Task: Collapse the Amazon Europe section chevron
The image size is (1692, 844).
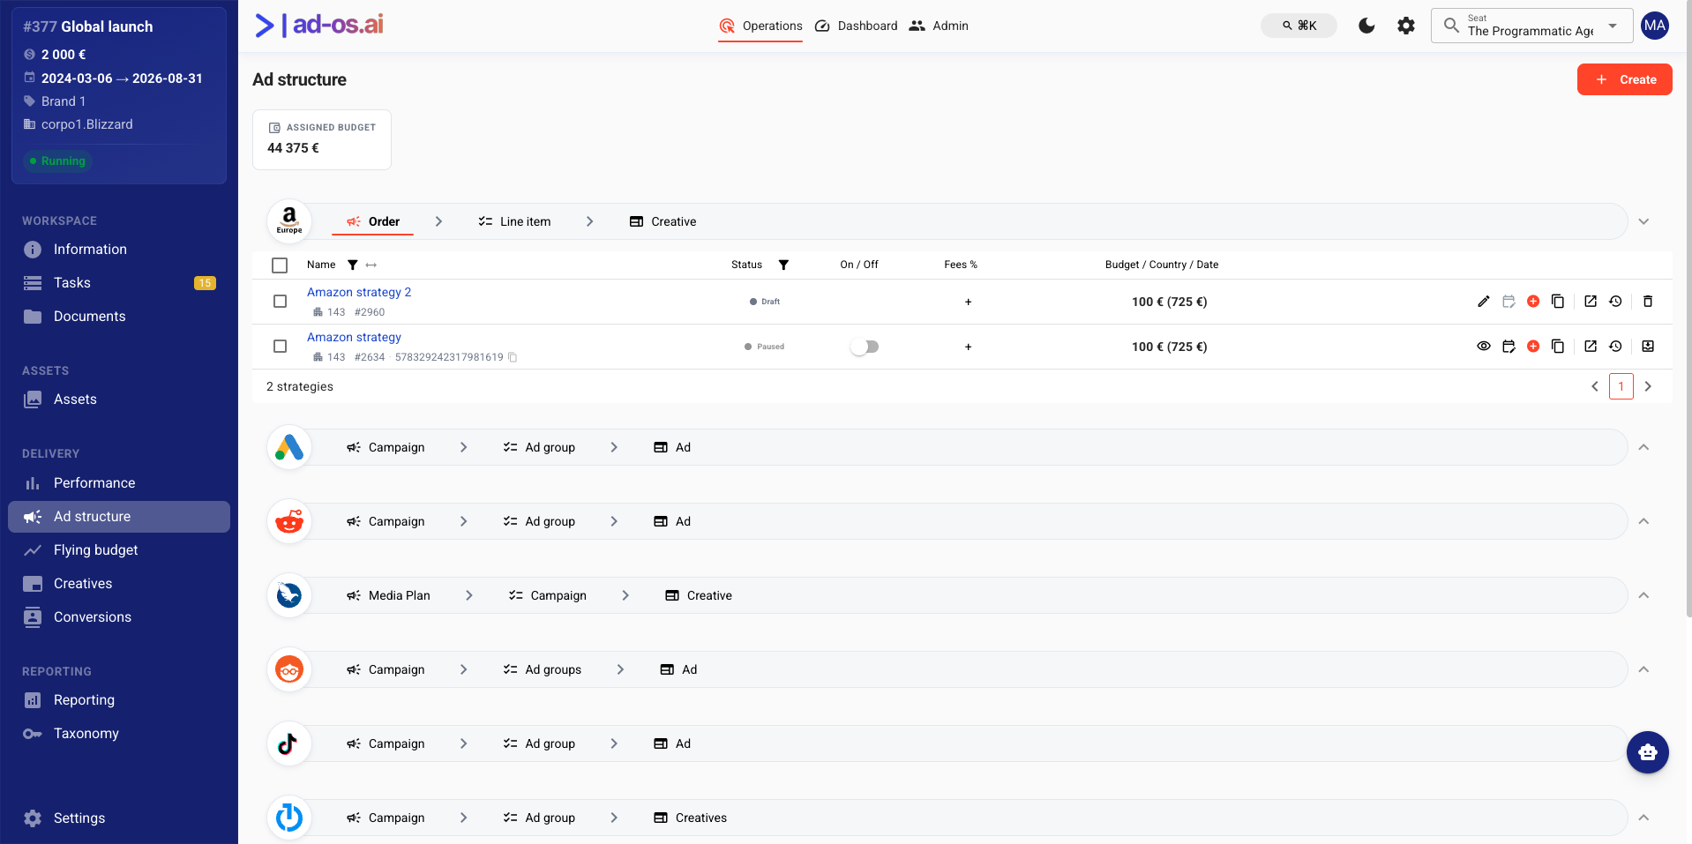Action: coord(1643,221)
